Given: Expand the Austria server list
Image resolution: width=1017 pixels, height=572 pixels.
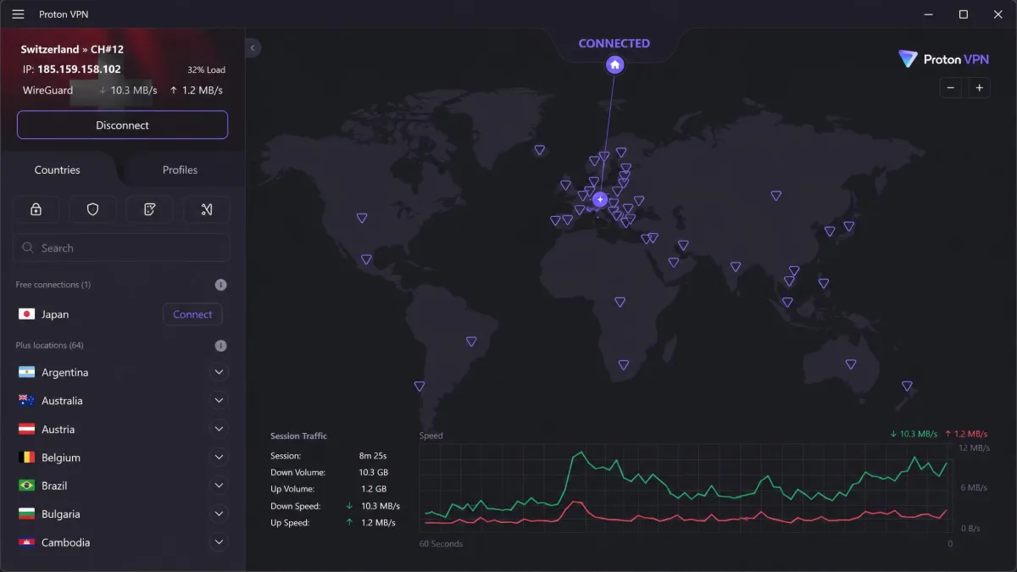Looking at the screenshot, I should pyautogui.click(x=219, y=429).
